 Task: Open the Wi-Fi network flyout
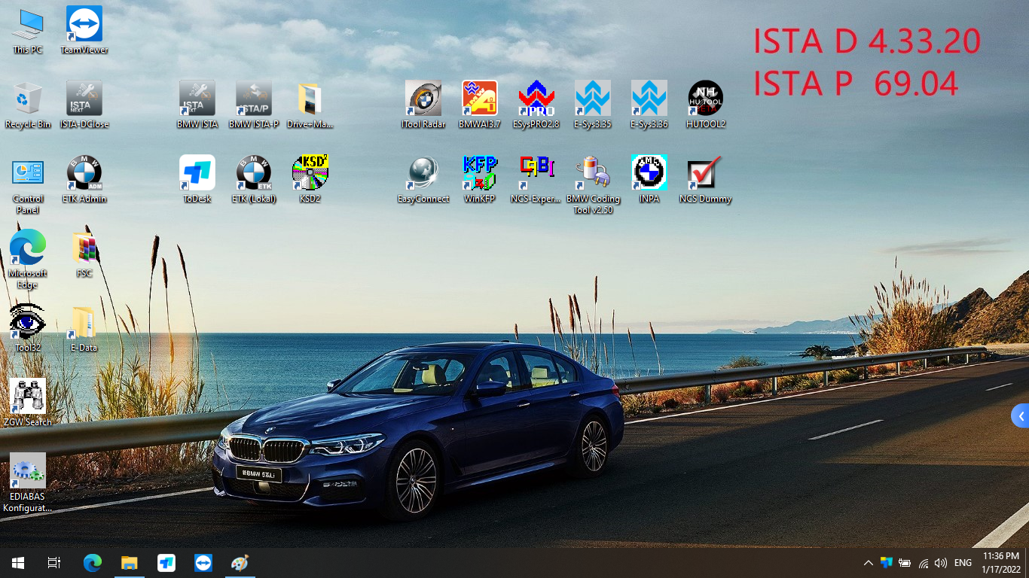tap(924, 563)
